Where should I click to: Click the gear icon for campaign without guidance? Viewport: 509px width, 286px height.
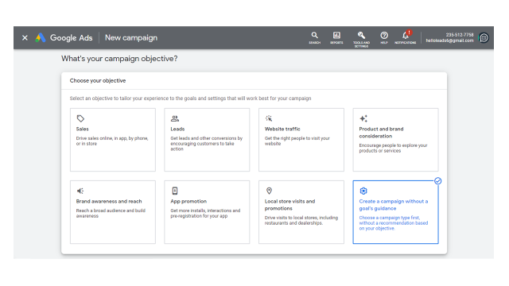[x=363, y=191]
